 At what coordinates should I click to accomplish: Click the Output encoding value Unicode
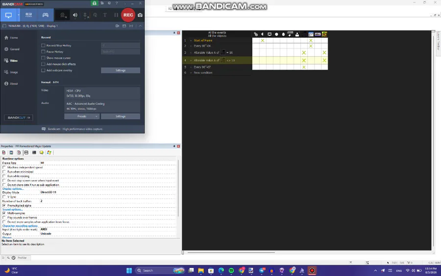point(46,234)
